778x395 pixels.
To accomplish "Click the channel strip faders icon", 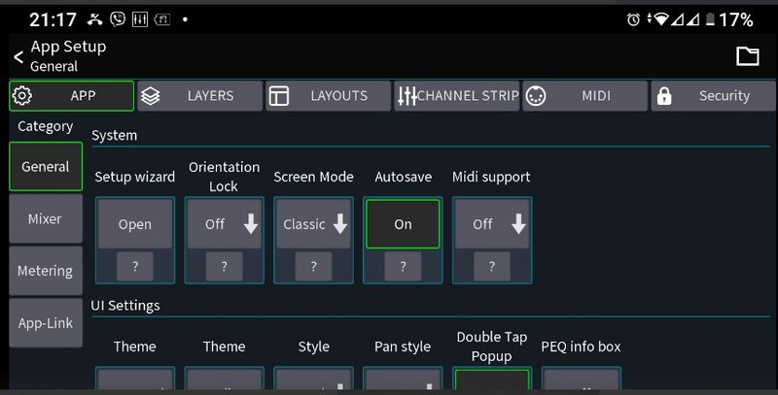I will [407, 96].
